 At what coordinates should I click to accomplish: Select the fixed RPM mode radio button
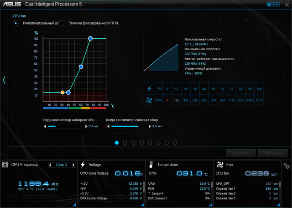pos(61,23)
